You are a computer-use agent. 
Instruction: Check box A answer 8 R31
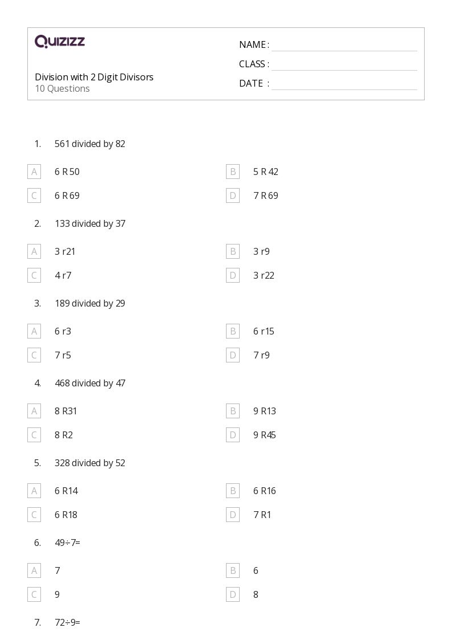tap(34, 411)
